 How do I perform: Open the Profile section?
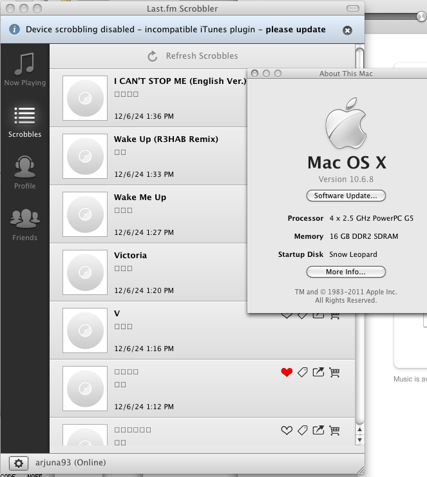25,173
